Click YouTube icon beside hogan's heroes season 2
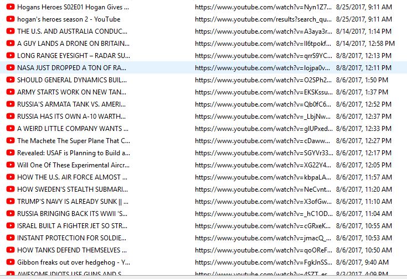Viewport: 407px width, 279px height. coord(11,19)
